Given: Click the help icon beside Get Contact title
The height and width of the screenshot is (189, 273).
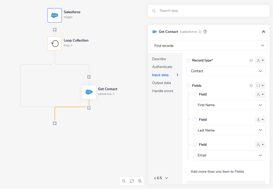Looking at the screenshot, I should pyautogui.click(x=205, y=32).
